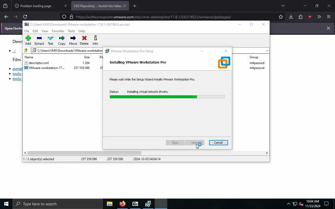Click the installation progress bar
This screenshot has width=335, height=209.
[x=167, y=97]
